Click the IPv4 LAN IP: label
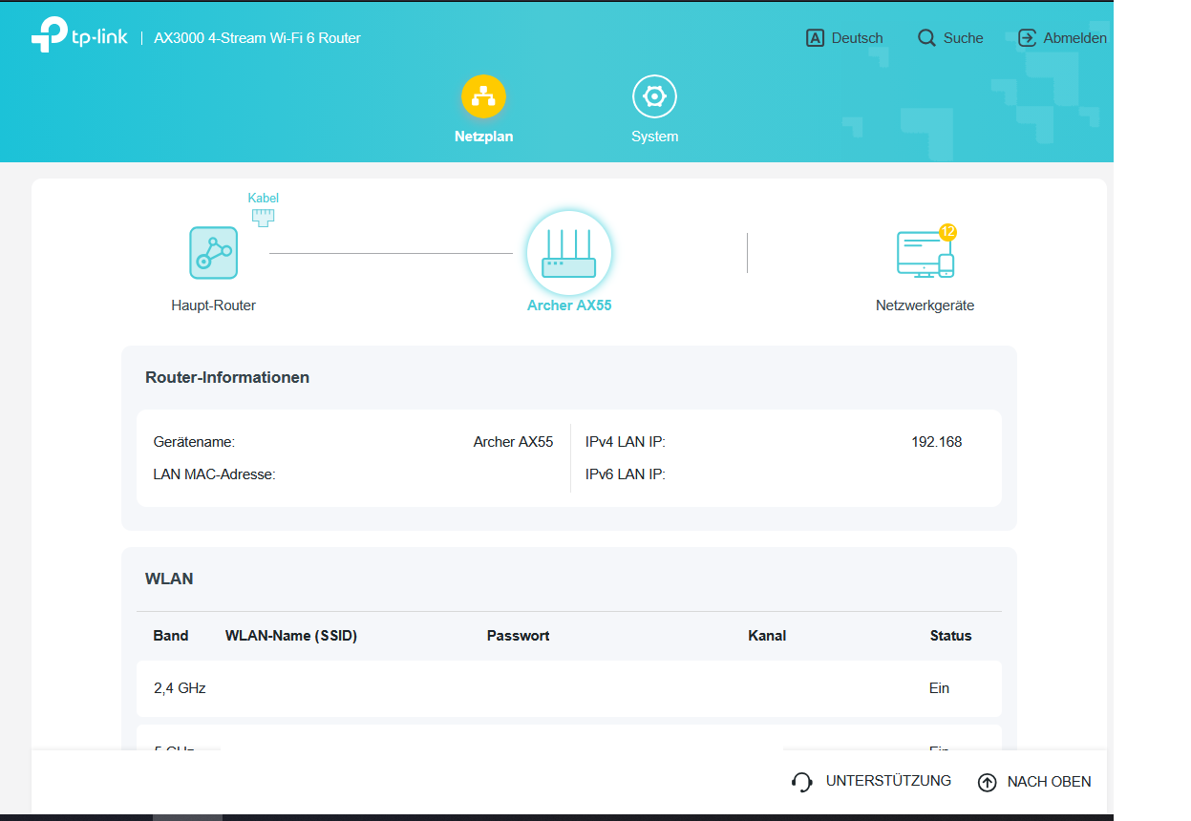 [x=625, y=442]
